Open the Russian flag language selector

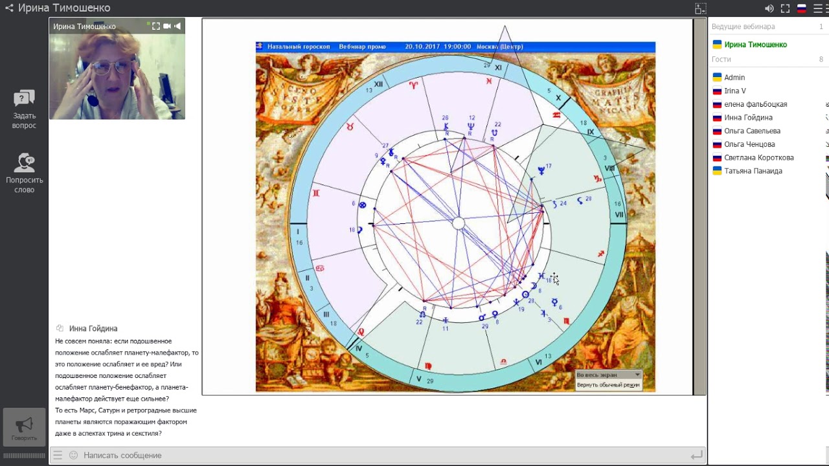click(801, 8)
